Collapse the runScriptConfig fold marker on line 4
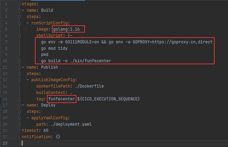 point(20,23)
